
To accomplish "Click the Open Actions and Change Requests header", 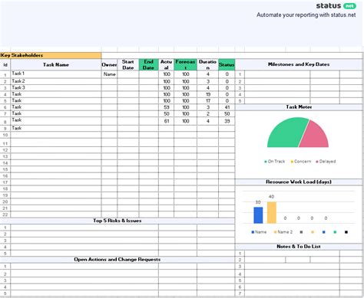I will click(x=117, y=260).
